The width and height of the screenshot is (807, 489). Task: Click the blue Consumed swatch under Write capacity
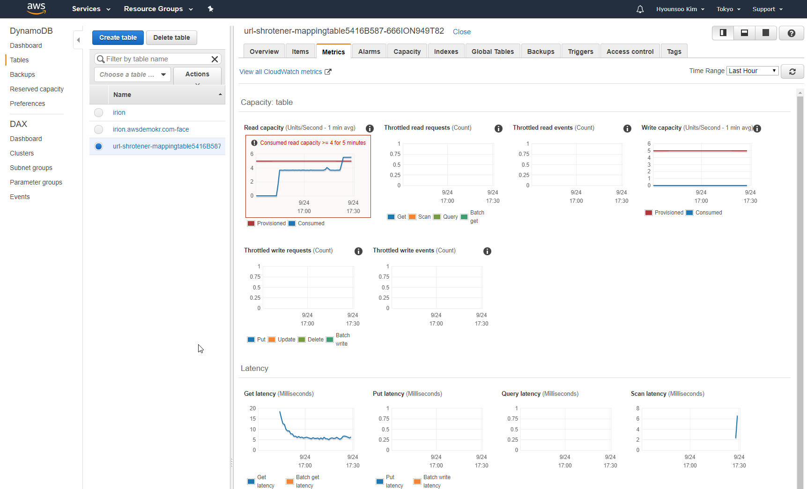(689, 213)
